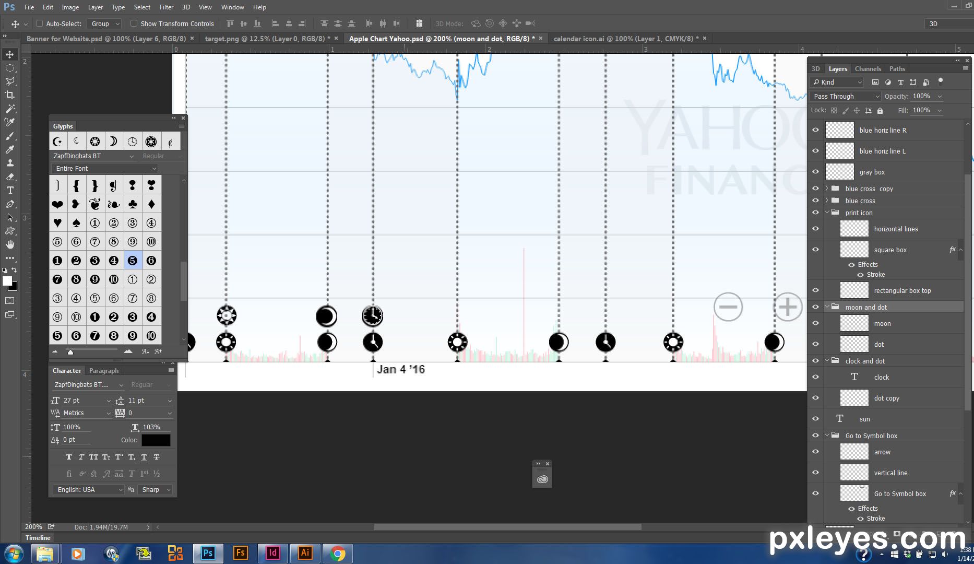Image resolution: width=974 pixels, height=564 pixels.
Task: Open Glyphs panel menu icon
Action: pyautogui.click(x=182, y=126)
